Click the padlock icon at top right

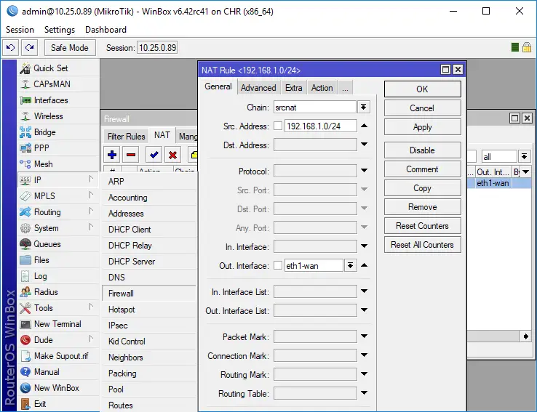pyautogui.click(x=527, y=47)
